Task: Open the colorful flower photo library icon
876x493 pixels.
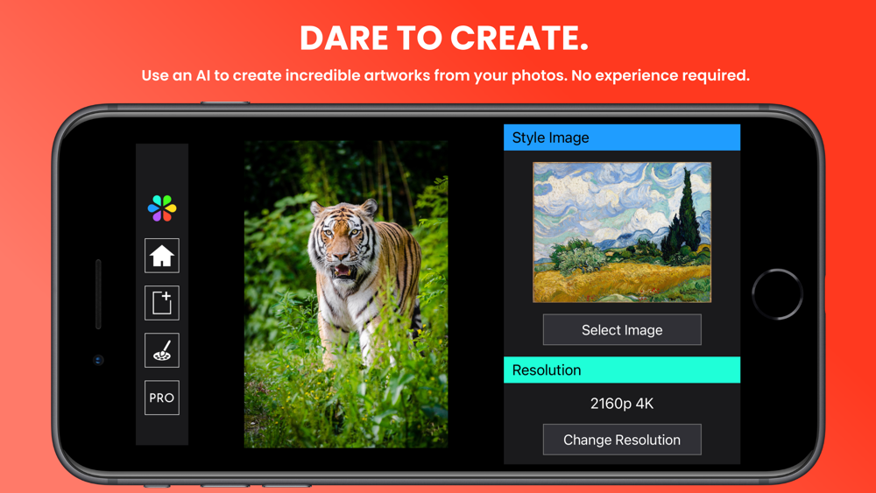Action: (162, 208)
